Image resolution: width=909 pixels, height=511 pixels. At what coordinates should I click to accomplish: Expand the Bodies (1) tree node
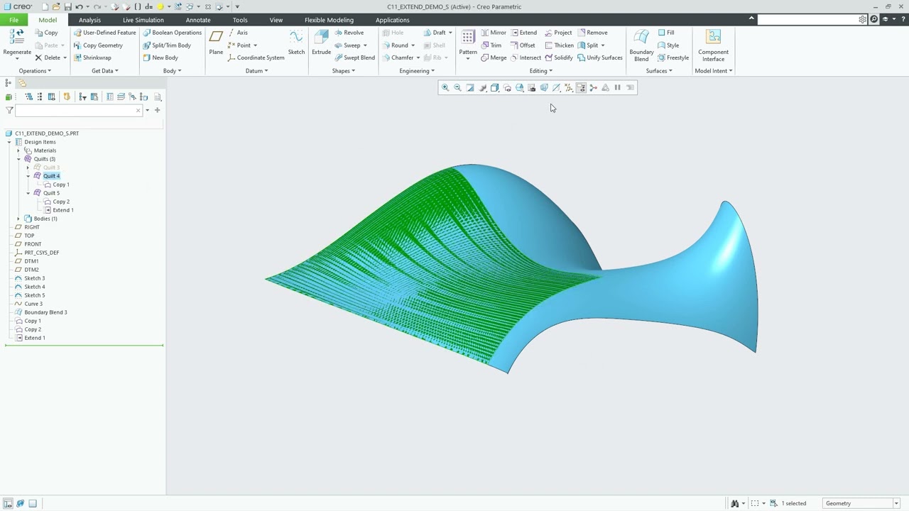[18, 219]
